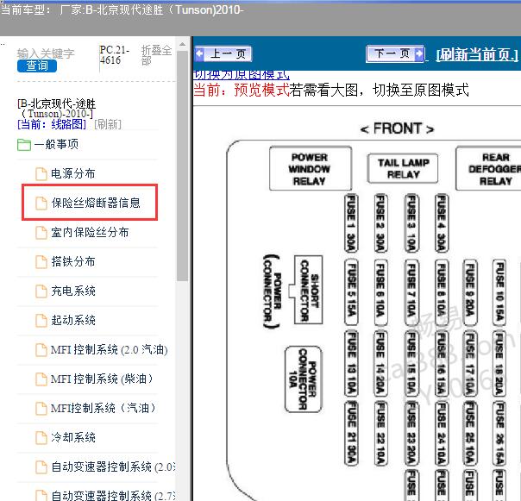Open MFI控制系统（汽油）item

103,408
